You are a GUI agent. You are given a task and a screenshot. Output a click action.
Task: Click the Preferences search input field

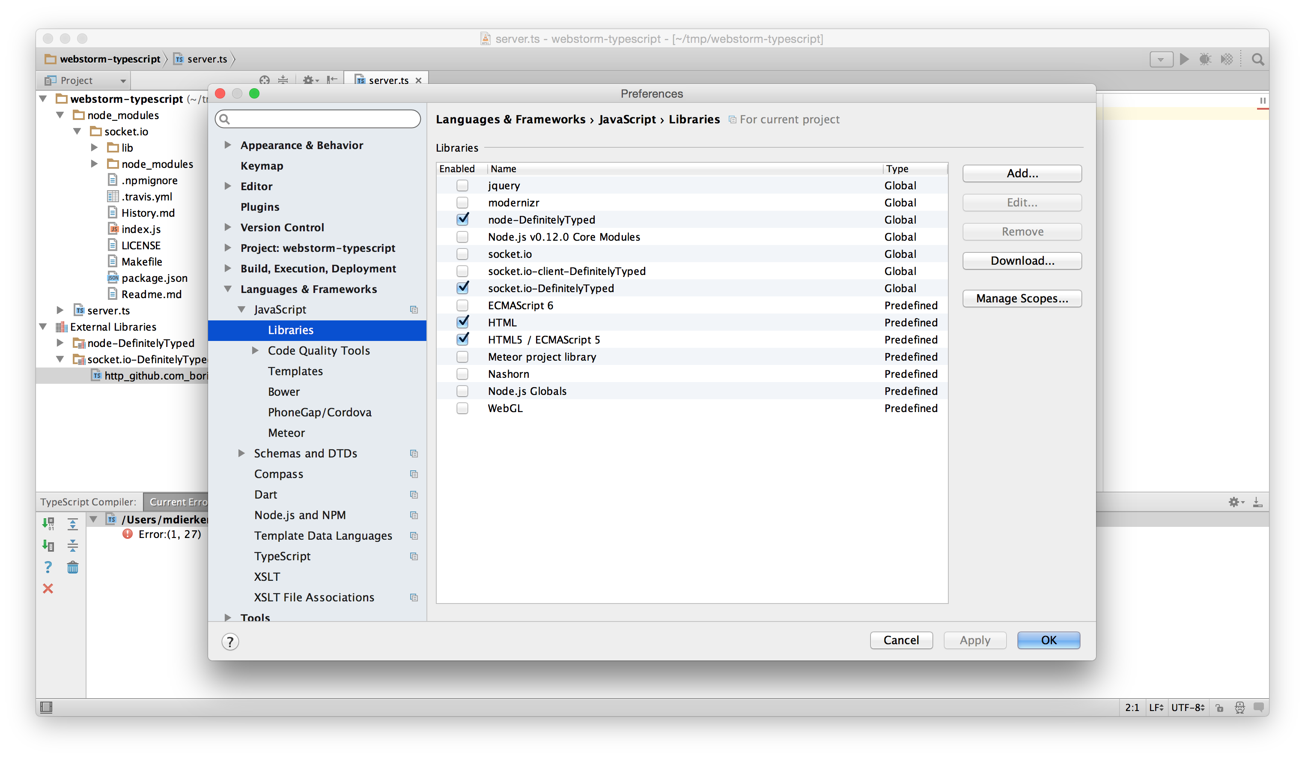coord(317,119)
